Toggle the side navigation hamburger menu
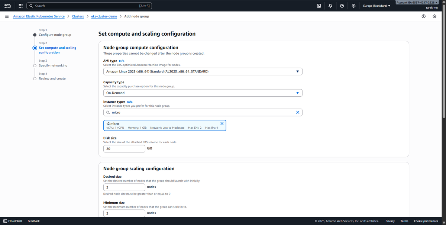 tap(7, 16)
